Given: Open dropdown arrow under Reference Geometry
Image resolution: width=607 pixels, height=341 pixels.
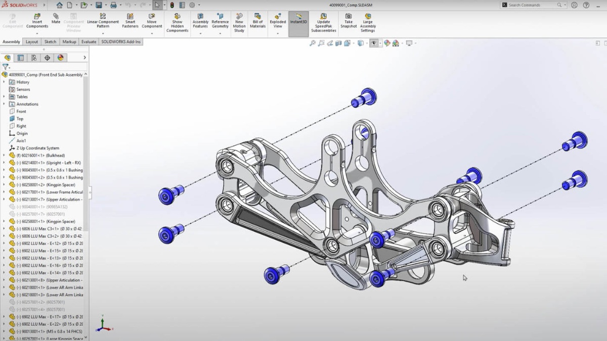Looking at the screenshot, I should coord(220,33).
